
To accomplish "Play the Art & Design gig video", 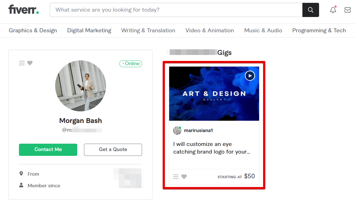I will [250, 76].
